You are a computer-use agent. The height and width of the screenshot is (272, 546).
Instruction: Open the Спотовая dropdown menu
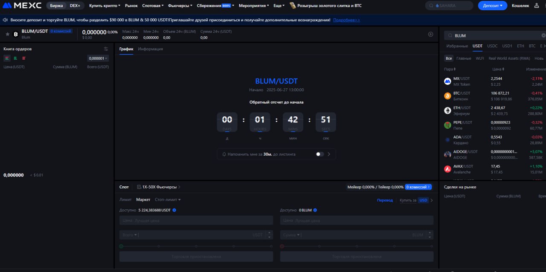click(152, 6)
